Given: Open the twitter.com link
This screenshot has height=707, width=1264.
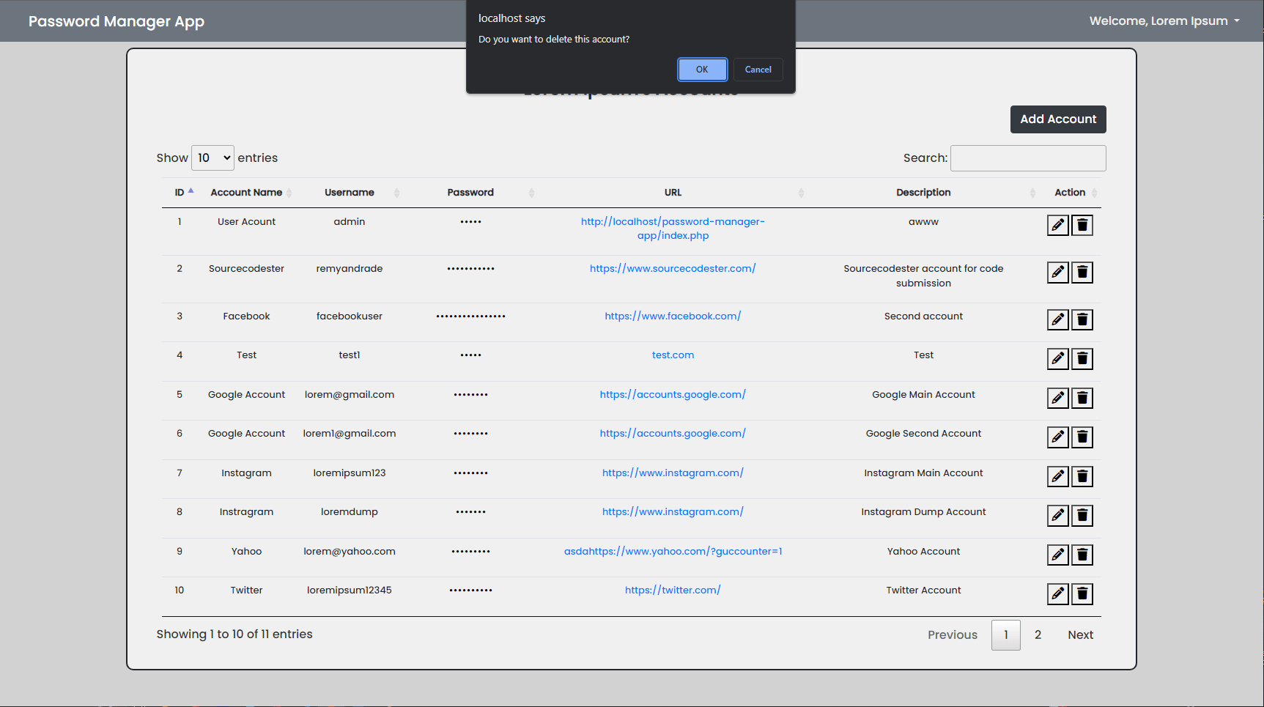Looking at the screenshot, I should click(x=673, y=591).
